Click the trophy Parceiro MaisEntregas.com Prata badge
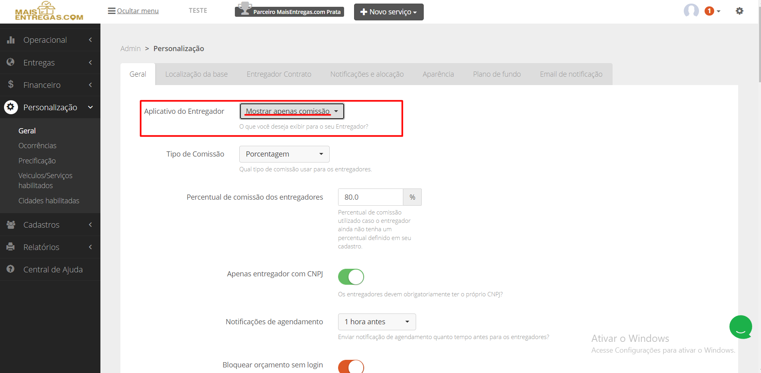Image resolution: width=761 pixels, height=373 pixels. [289, 10]
